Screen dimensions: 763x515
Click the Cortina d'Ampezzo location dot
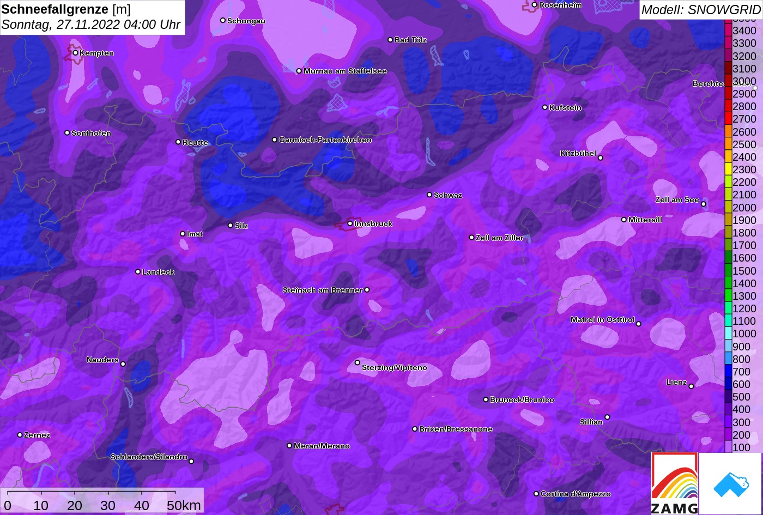tap(536, 494)
